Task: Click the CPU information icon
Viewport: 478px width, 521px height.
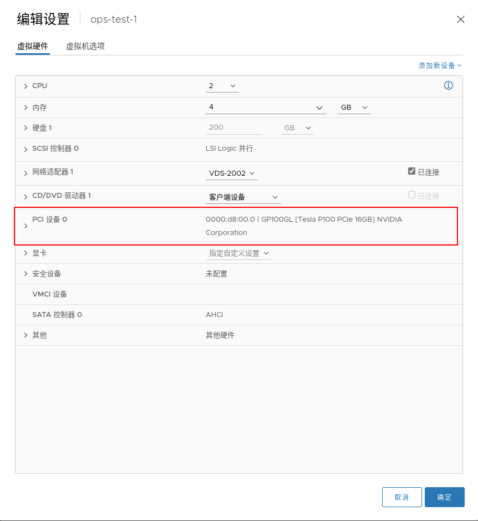Action: pyautogui.click(x=449, y=85)
